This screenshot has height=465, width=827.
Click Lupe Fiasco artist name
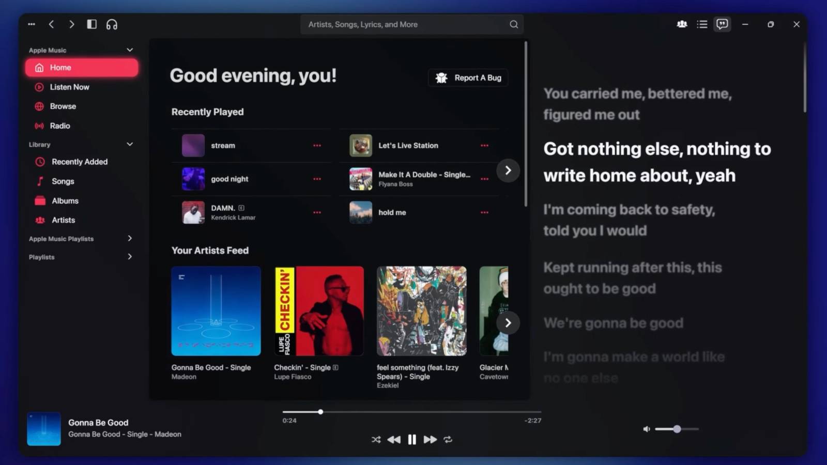click(x=293, y=377)
